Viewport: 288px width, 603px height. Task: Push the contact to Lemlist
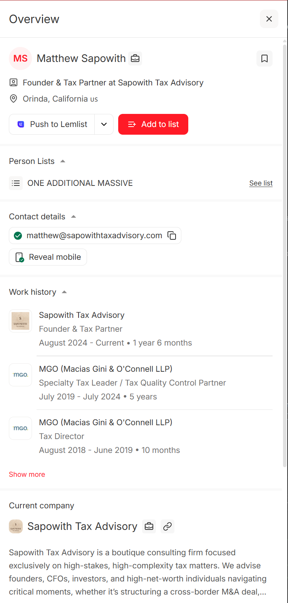coord(52,124)
